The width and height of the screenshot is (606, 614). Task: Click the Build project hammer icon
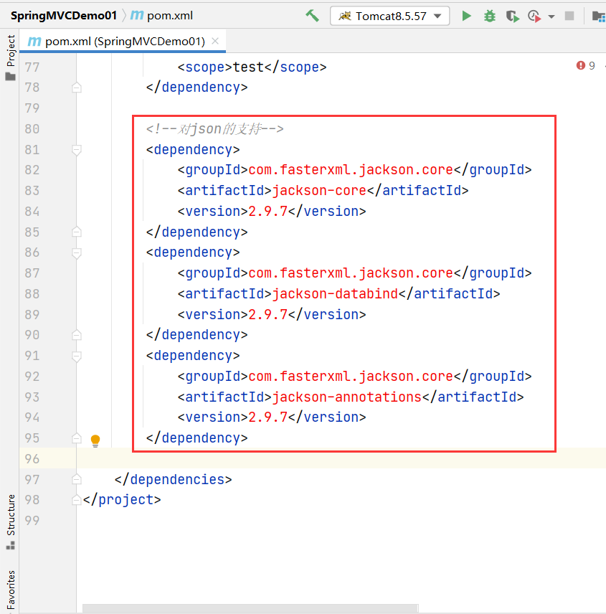pyautogui.click(x=313, y=16)
